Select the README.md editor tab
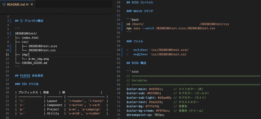The height and width of the screenshot is (119, 261). pos(18,5)
